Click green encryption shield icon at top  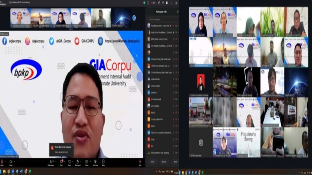pyautogui.click(x=144, y=3)
